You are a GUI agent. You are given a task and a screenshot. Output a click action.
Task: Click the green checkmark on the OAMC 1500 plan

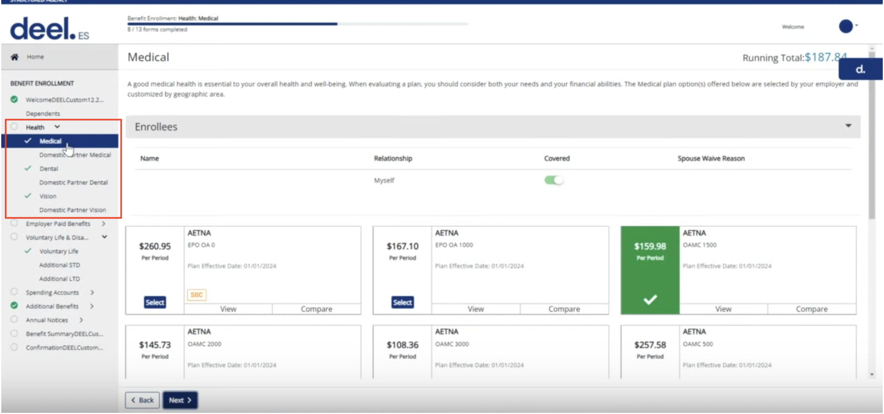pos(650,300)
